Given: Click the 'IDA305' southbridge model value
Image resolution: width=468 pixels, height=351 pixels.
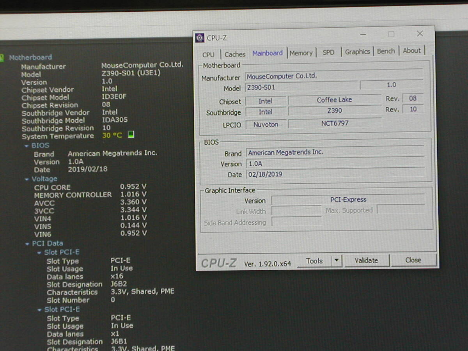Looking at the screenshot, I should (x=115, y=120).
